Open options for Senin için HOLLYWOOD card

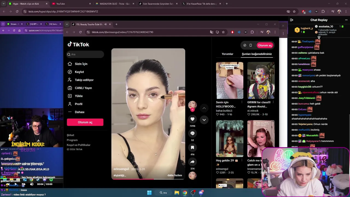click(x=242, y=102)
